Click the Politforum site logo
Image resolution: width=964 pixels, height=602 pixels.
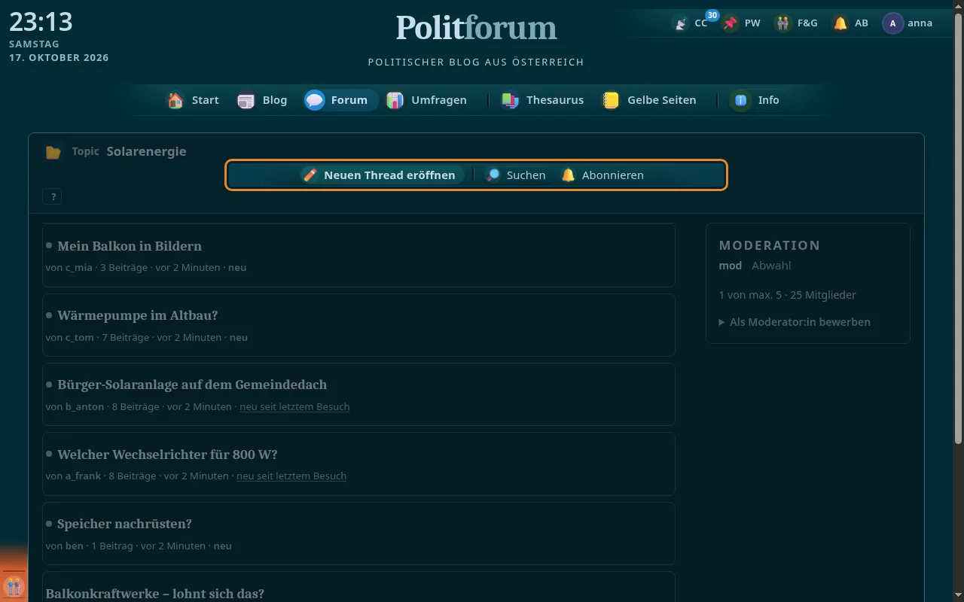pos(476,28)
